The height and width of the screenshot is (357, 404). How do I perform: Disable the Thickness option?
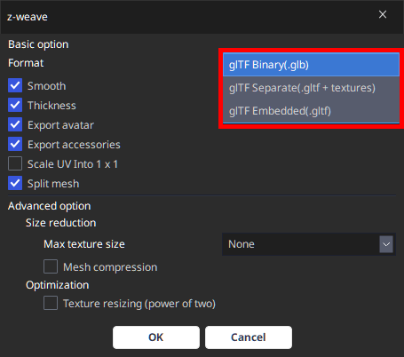15,106
